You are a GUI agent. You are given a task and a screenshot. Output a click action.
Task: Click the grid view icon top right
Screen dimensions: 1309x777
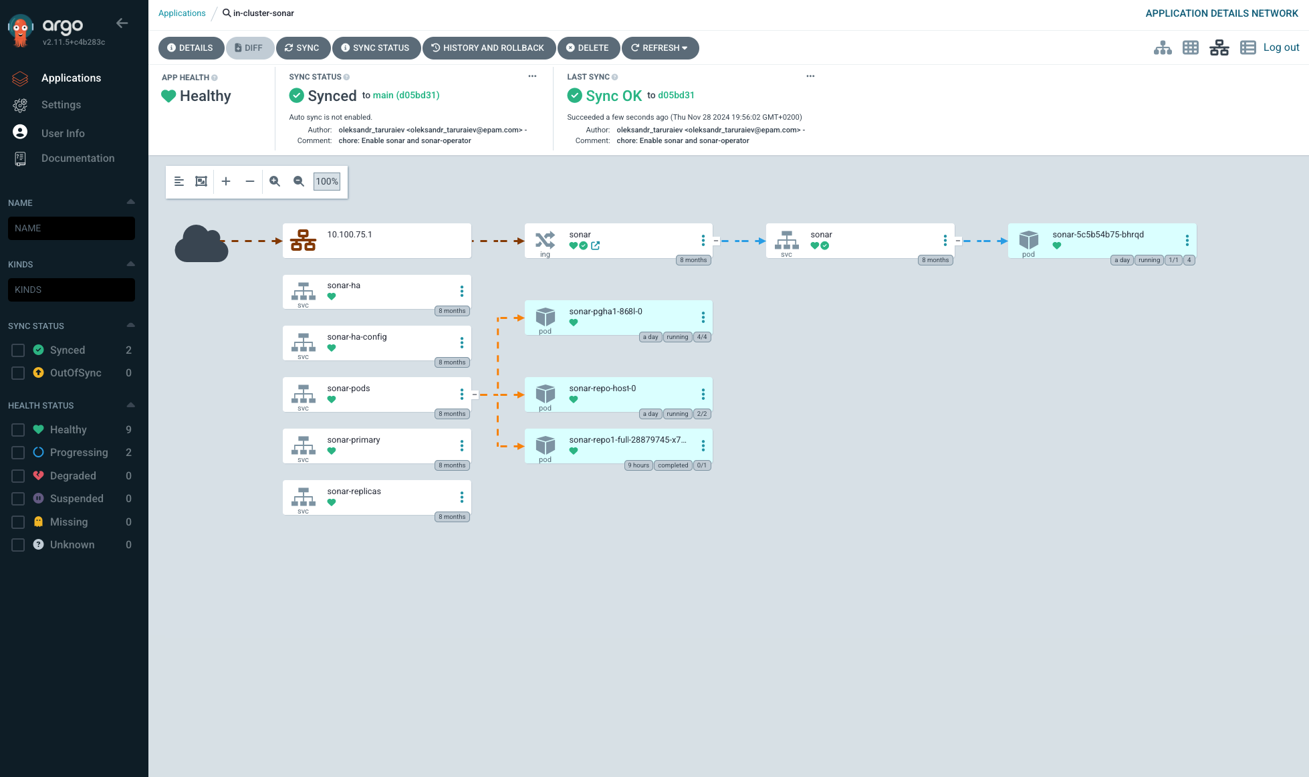[1191, 47]
